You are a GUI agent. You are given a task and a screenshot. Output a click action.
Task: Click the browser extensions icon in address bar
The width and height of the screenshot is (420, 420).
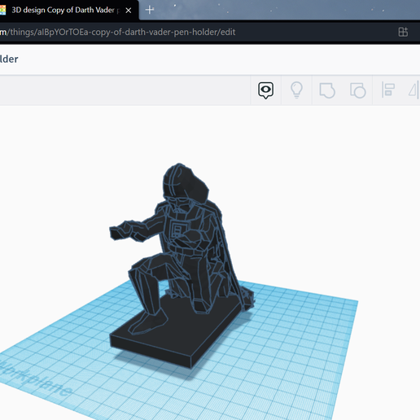pyautogui.click(x=403, y=32)
